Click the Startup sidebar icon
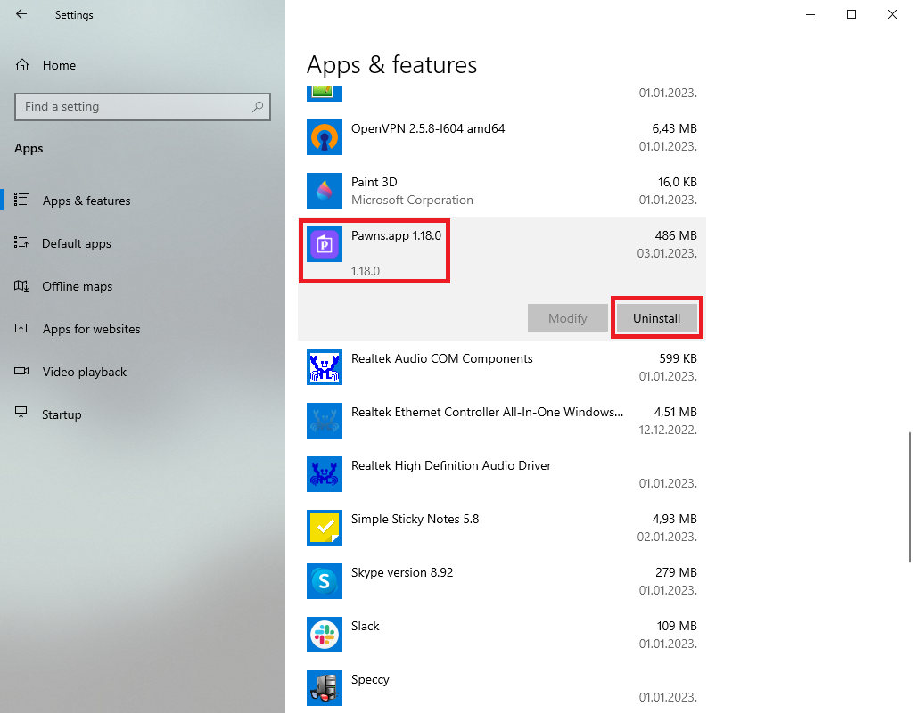The width and height of the screenshot is (913, 714). coord(21,413)
